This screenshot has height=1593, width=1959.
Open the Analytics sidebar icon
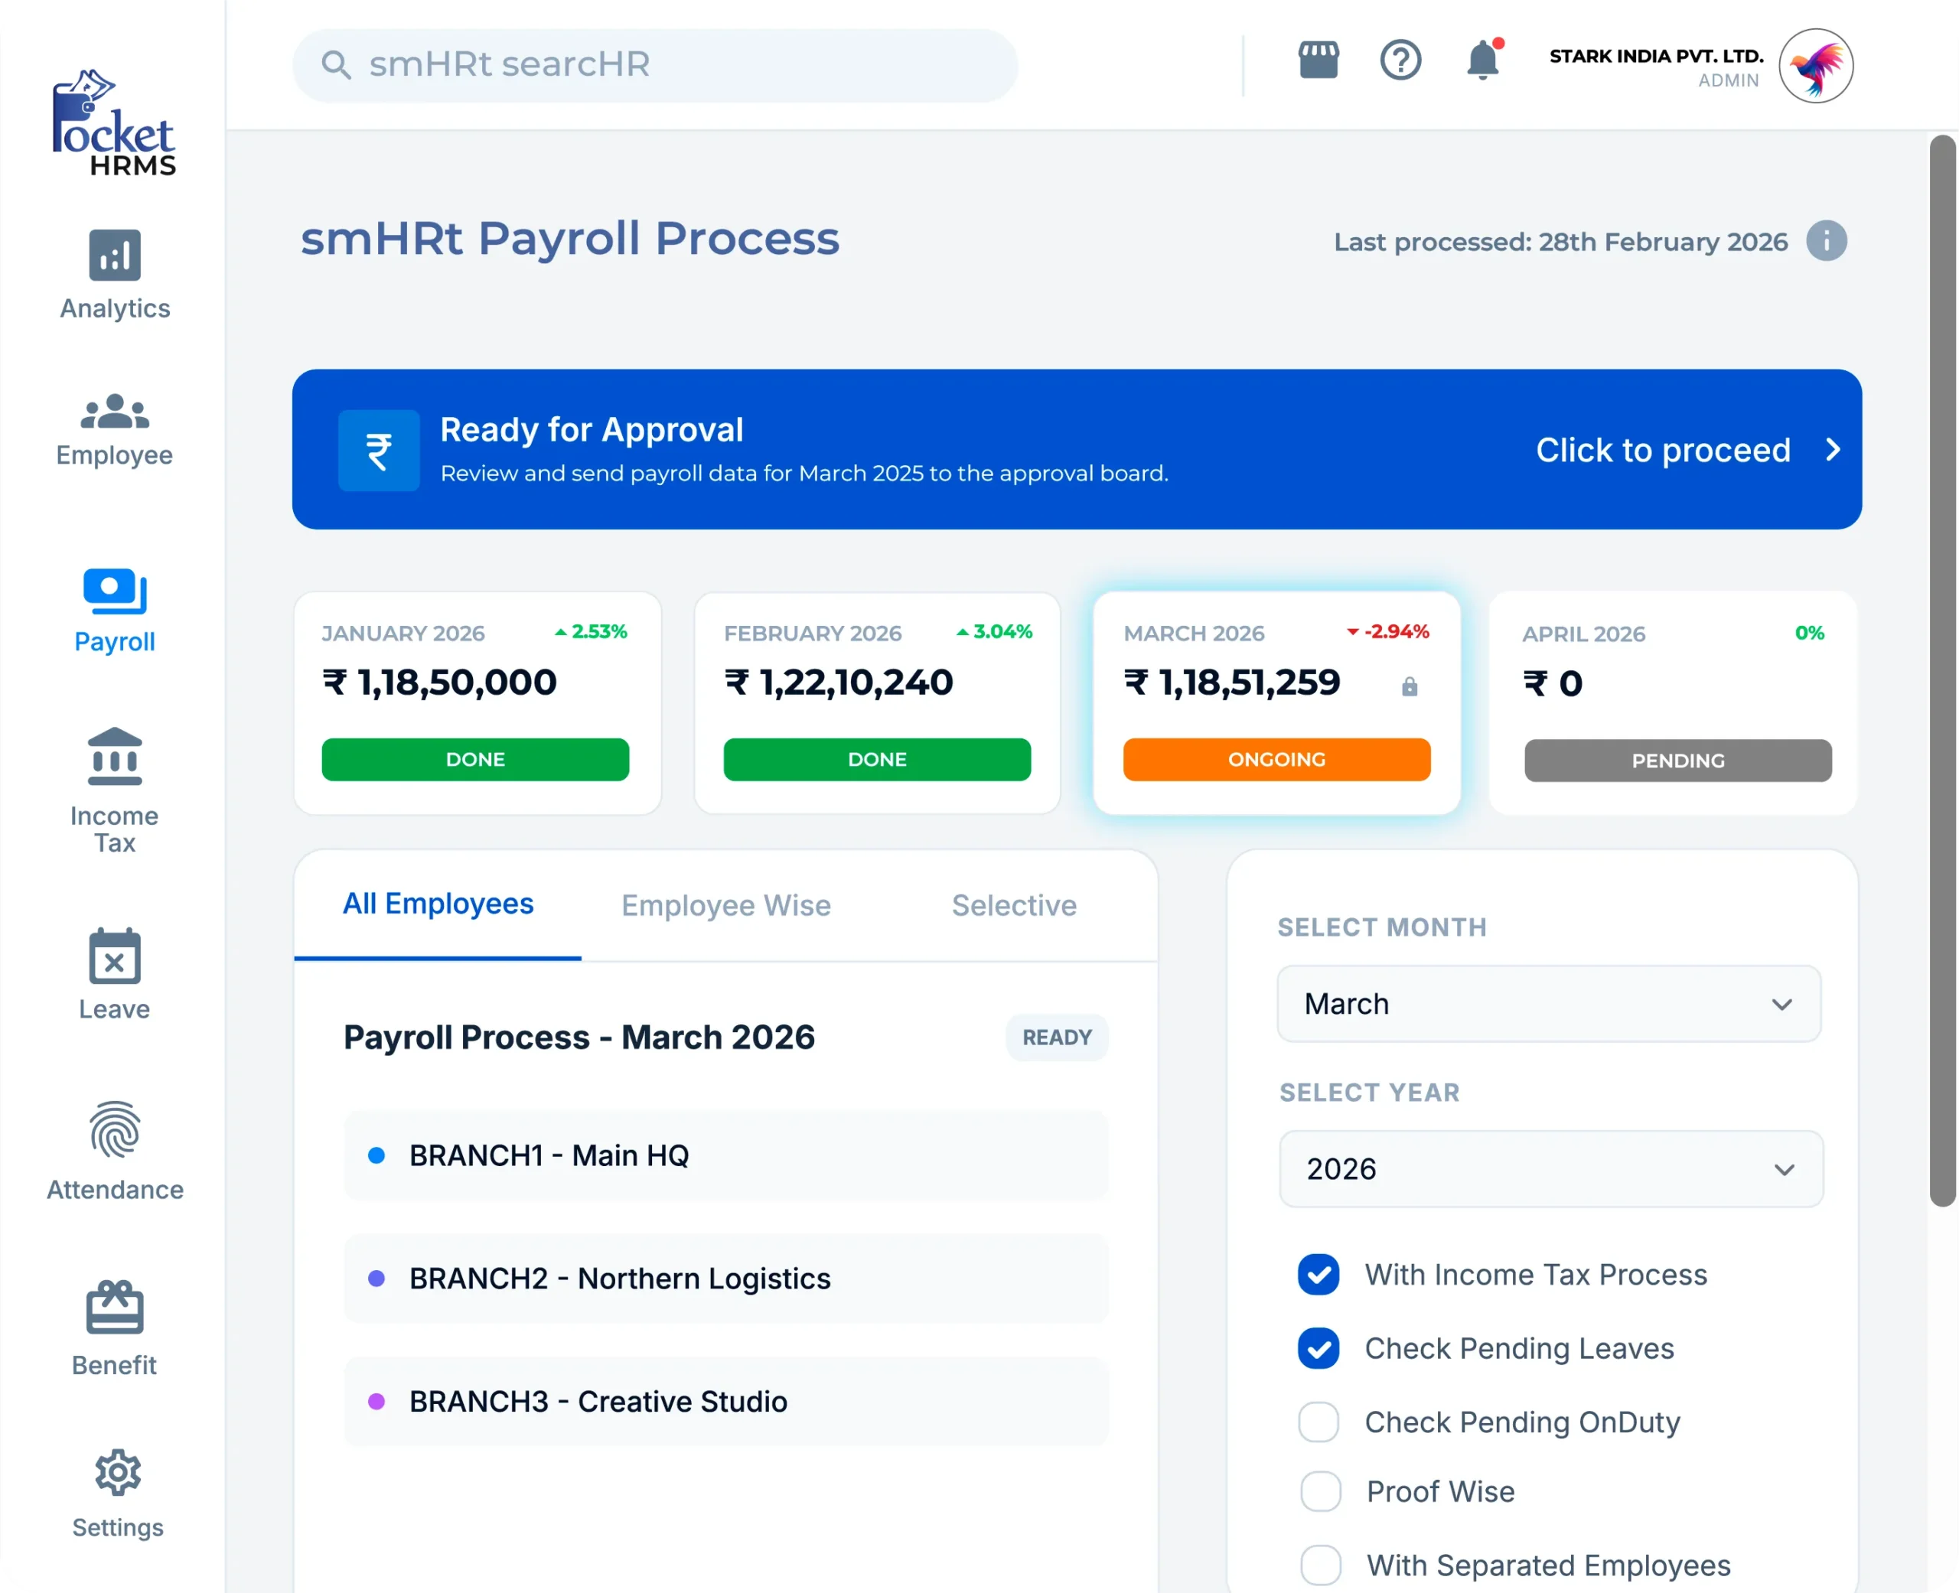coord(115,255)
